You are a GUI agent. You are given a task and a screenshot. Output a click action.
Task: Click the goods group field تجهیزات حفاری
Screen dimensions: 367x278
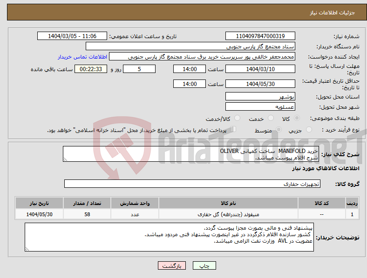pos(192,184)
